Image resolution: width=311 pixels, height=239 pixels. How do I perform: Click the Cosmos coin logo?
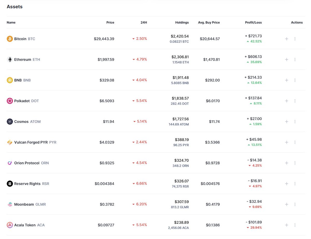(10, 122)
